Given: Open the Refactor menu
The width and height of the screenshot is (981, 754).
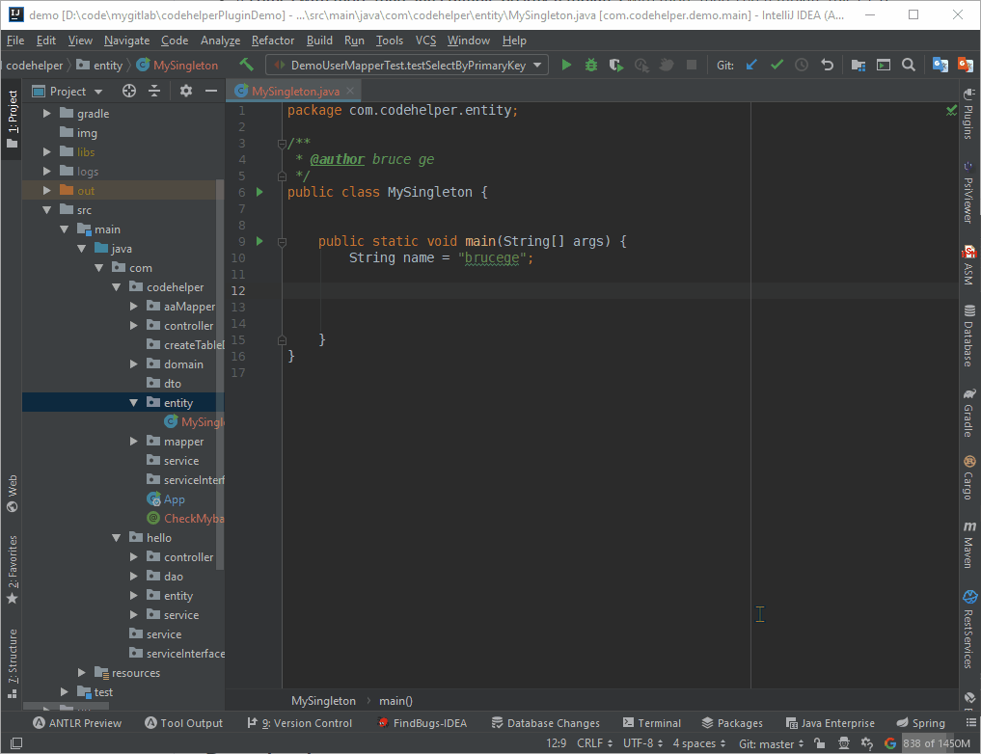Looking at the screenshot, I should [273, 40].
